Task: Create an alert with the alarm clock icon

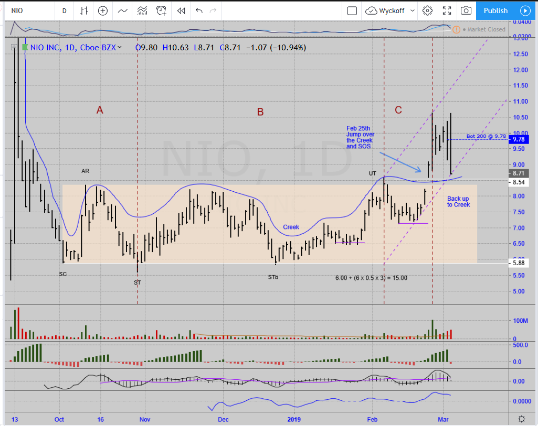Action: point(162,10)
